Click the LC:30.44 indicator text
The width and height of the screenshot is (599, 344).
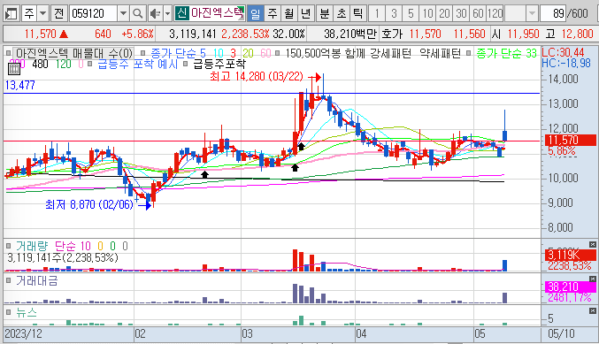(563, 52)
